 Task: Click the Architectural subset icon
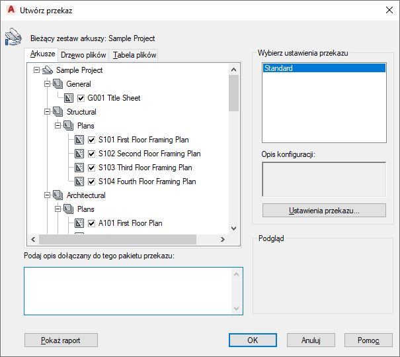click(x=57, y=195)
